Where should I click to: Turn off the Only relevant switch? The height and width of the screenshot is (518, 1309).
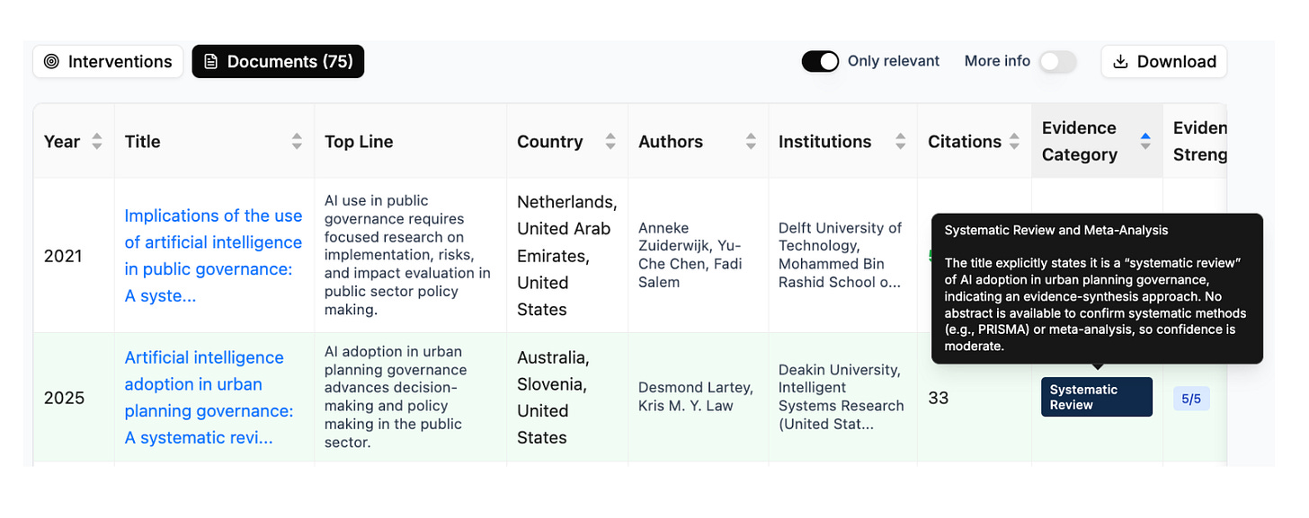[x=820, y=61]
